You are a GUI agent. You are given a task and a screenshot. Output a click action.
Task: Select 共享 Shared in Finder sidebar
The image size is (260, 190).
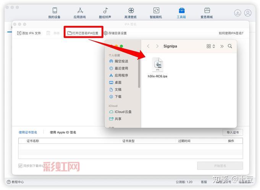(115, 119)
